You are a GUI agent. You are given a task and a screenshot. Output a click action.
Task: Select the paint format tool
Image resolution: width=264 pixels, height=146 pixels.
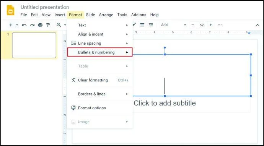pos(48,25)
